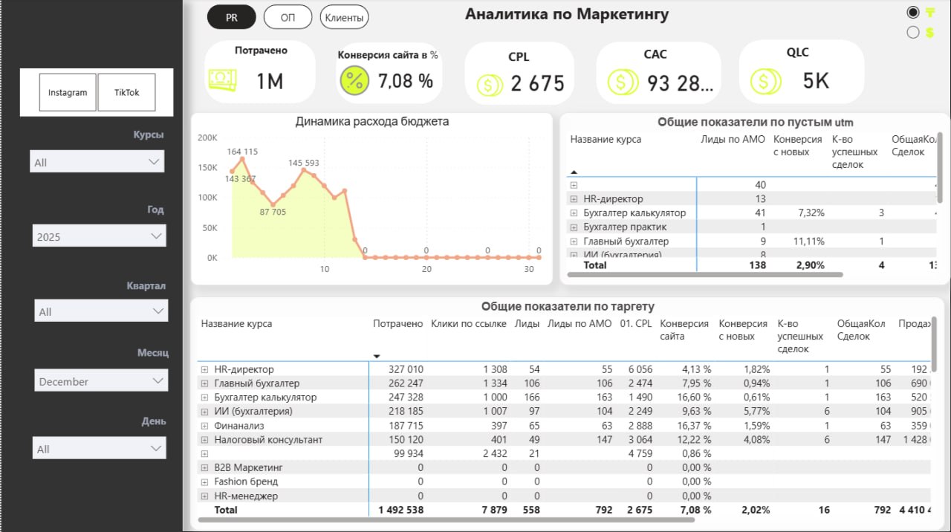The height and width of the screenshot is (532, 951).
Task: Filter by Instagram button
Action: [68, 93]
